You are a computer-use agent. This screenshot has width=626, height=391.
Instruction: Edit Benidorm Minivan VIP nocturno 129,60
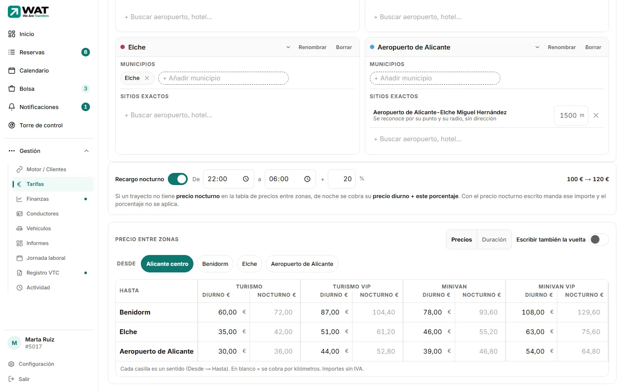click(583, 312)
